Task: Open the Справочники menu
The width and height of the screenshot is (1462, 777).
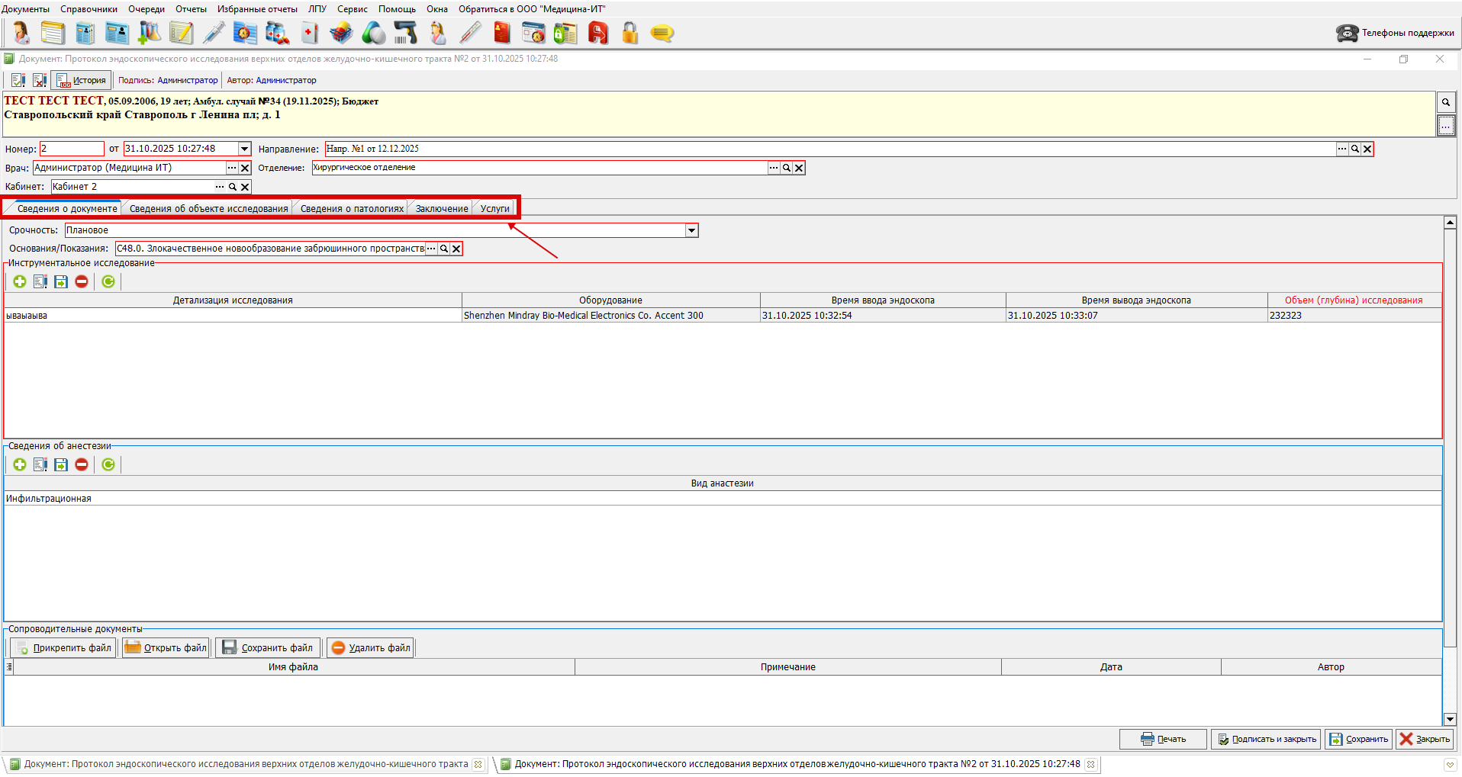Action: tap(89, 9)
